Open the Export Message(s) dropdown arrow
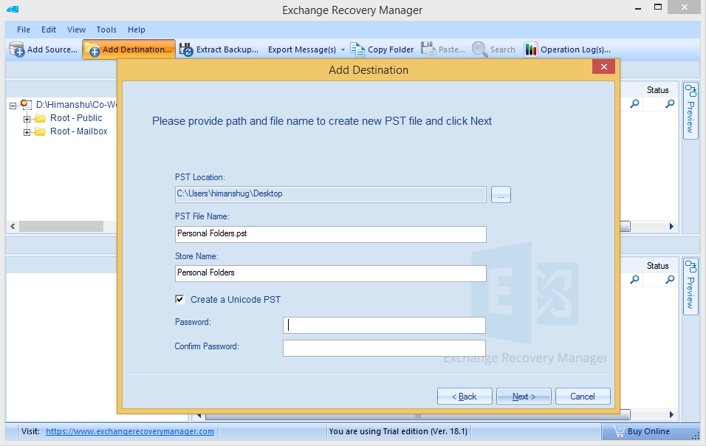The image size is (706, 446). click(x=343, y=49)
